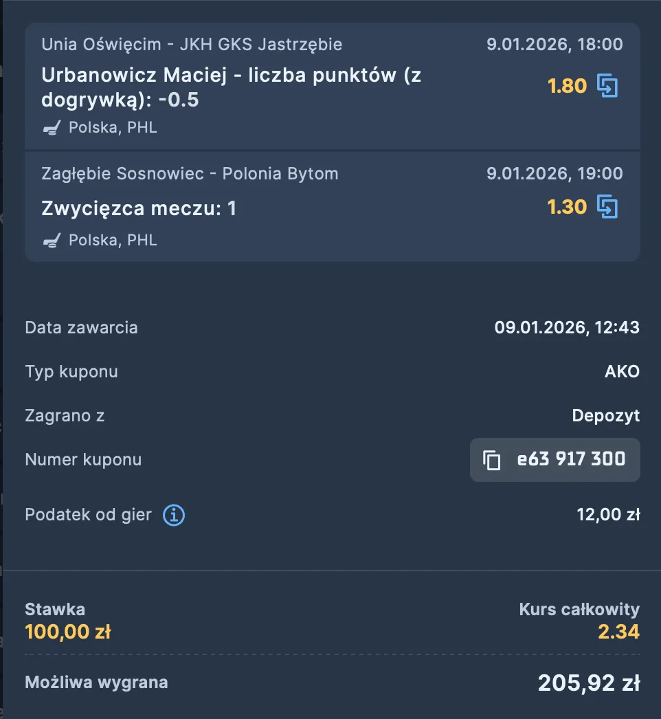This screenshot has height=719, width=661.
Task: Click the 100,00 zł stake amount
Action: click(x=67, y=631)
